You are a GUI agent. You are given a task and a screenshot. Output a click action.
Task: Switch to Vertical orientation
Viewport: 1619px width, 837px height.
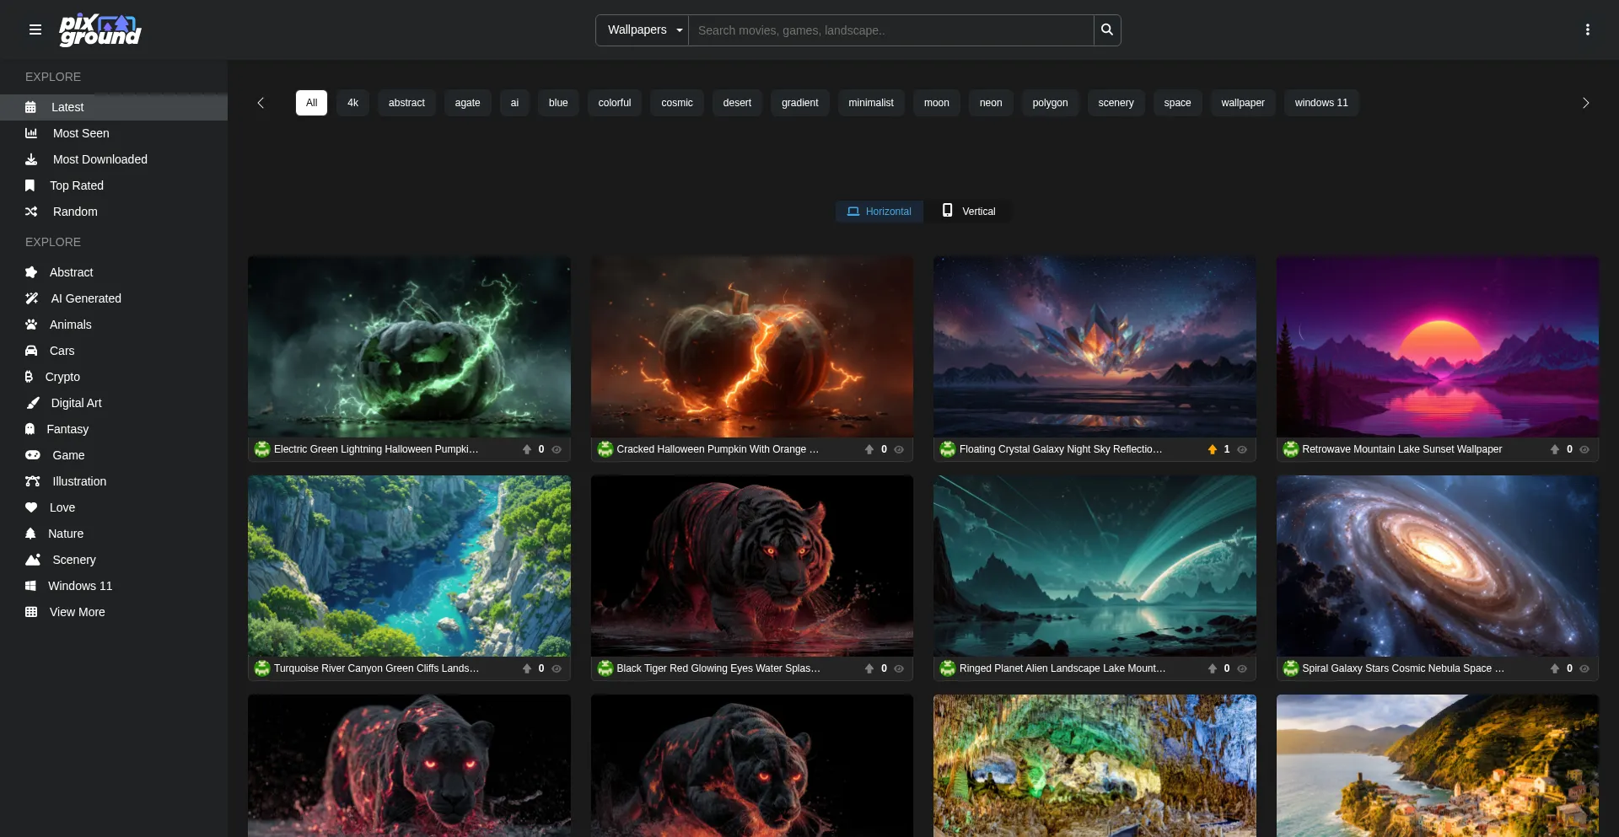coord(968,211)
